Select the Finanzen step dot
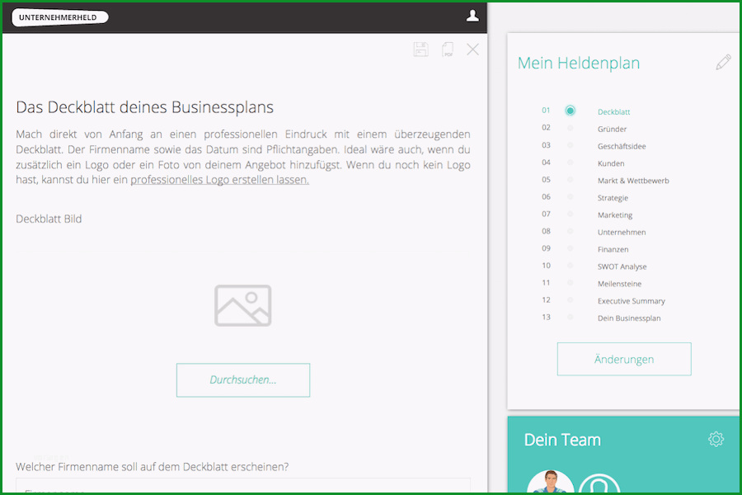The image size is (742, 495). click(571, 248)
